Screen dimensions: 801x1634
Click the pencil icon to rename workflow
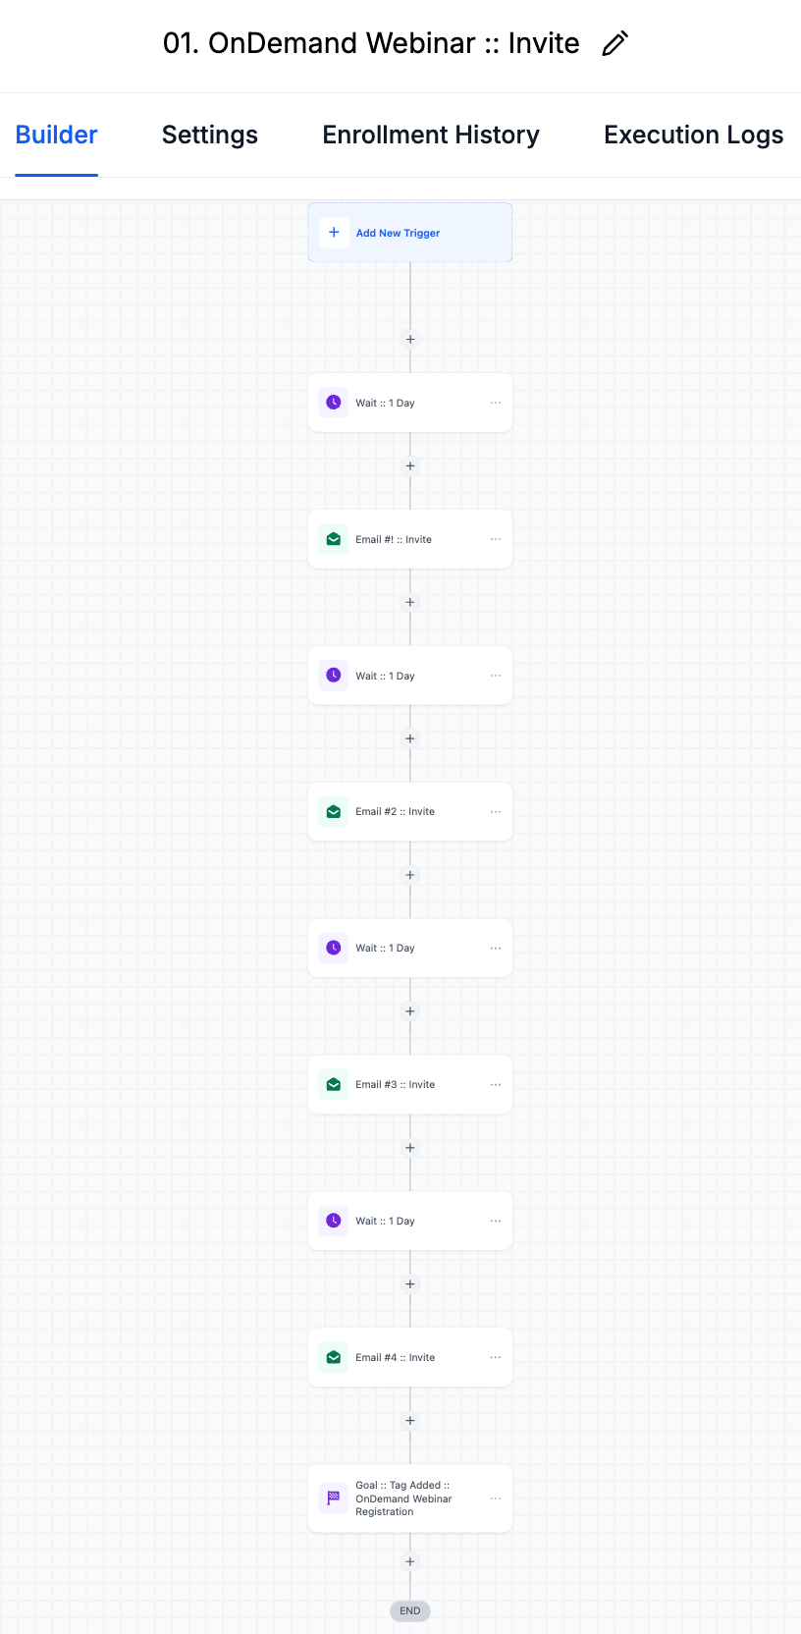coord(615,44)
